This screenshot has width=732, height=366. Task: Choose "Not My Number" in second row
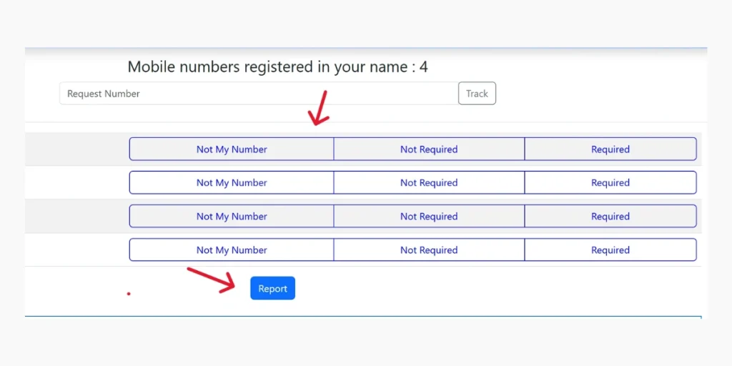pyautogui.click(x=232, y=183)
